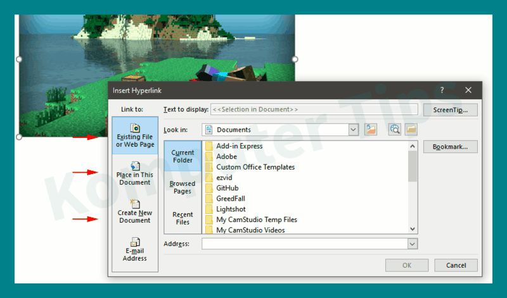Screen dimensions: 507x298
Task: Click the Browse for File folder icon
Action: click(x=411, y=130)
